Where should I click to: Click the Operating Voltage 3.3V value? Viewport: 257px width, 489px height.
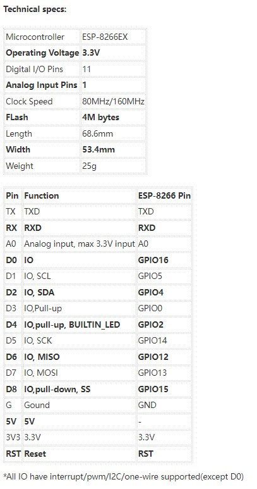(91, 53)
